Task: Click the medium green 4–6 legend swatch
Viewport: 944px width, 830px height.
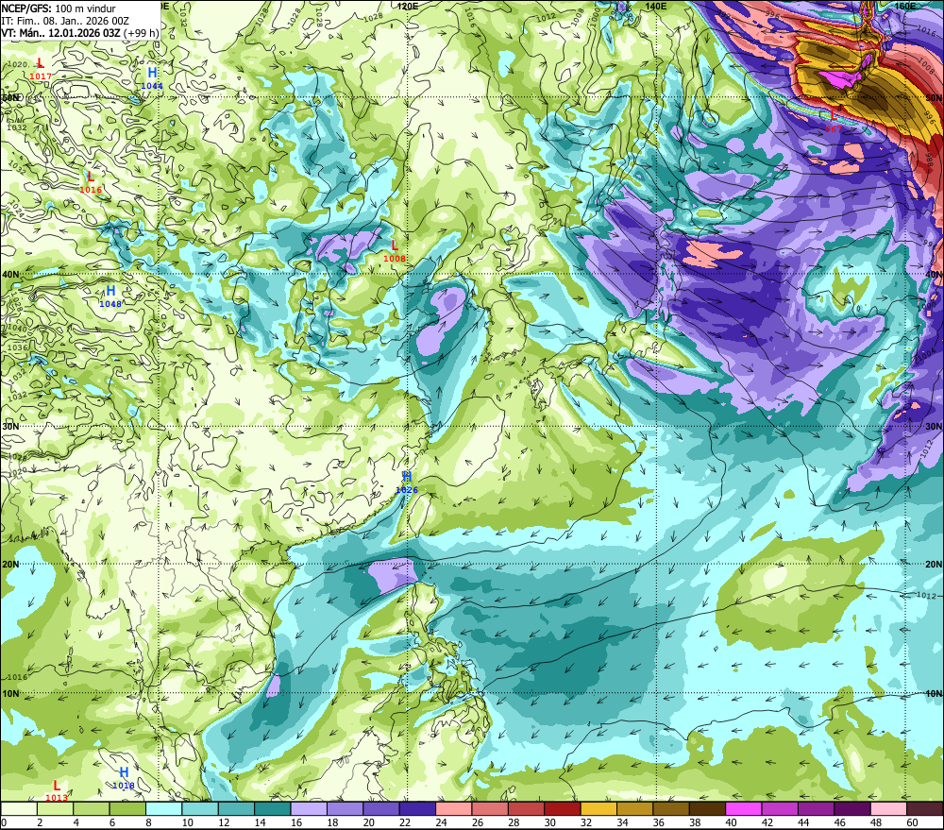Action: click(92, 809)
